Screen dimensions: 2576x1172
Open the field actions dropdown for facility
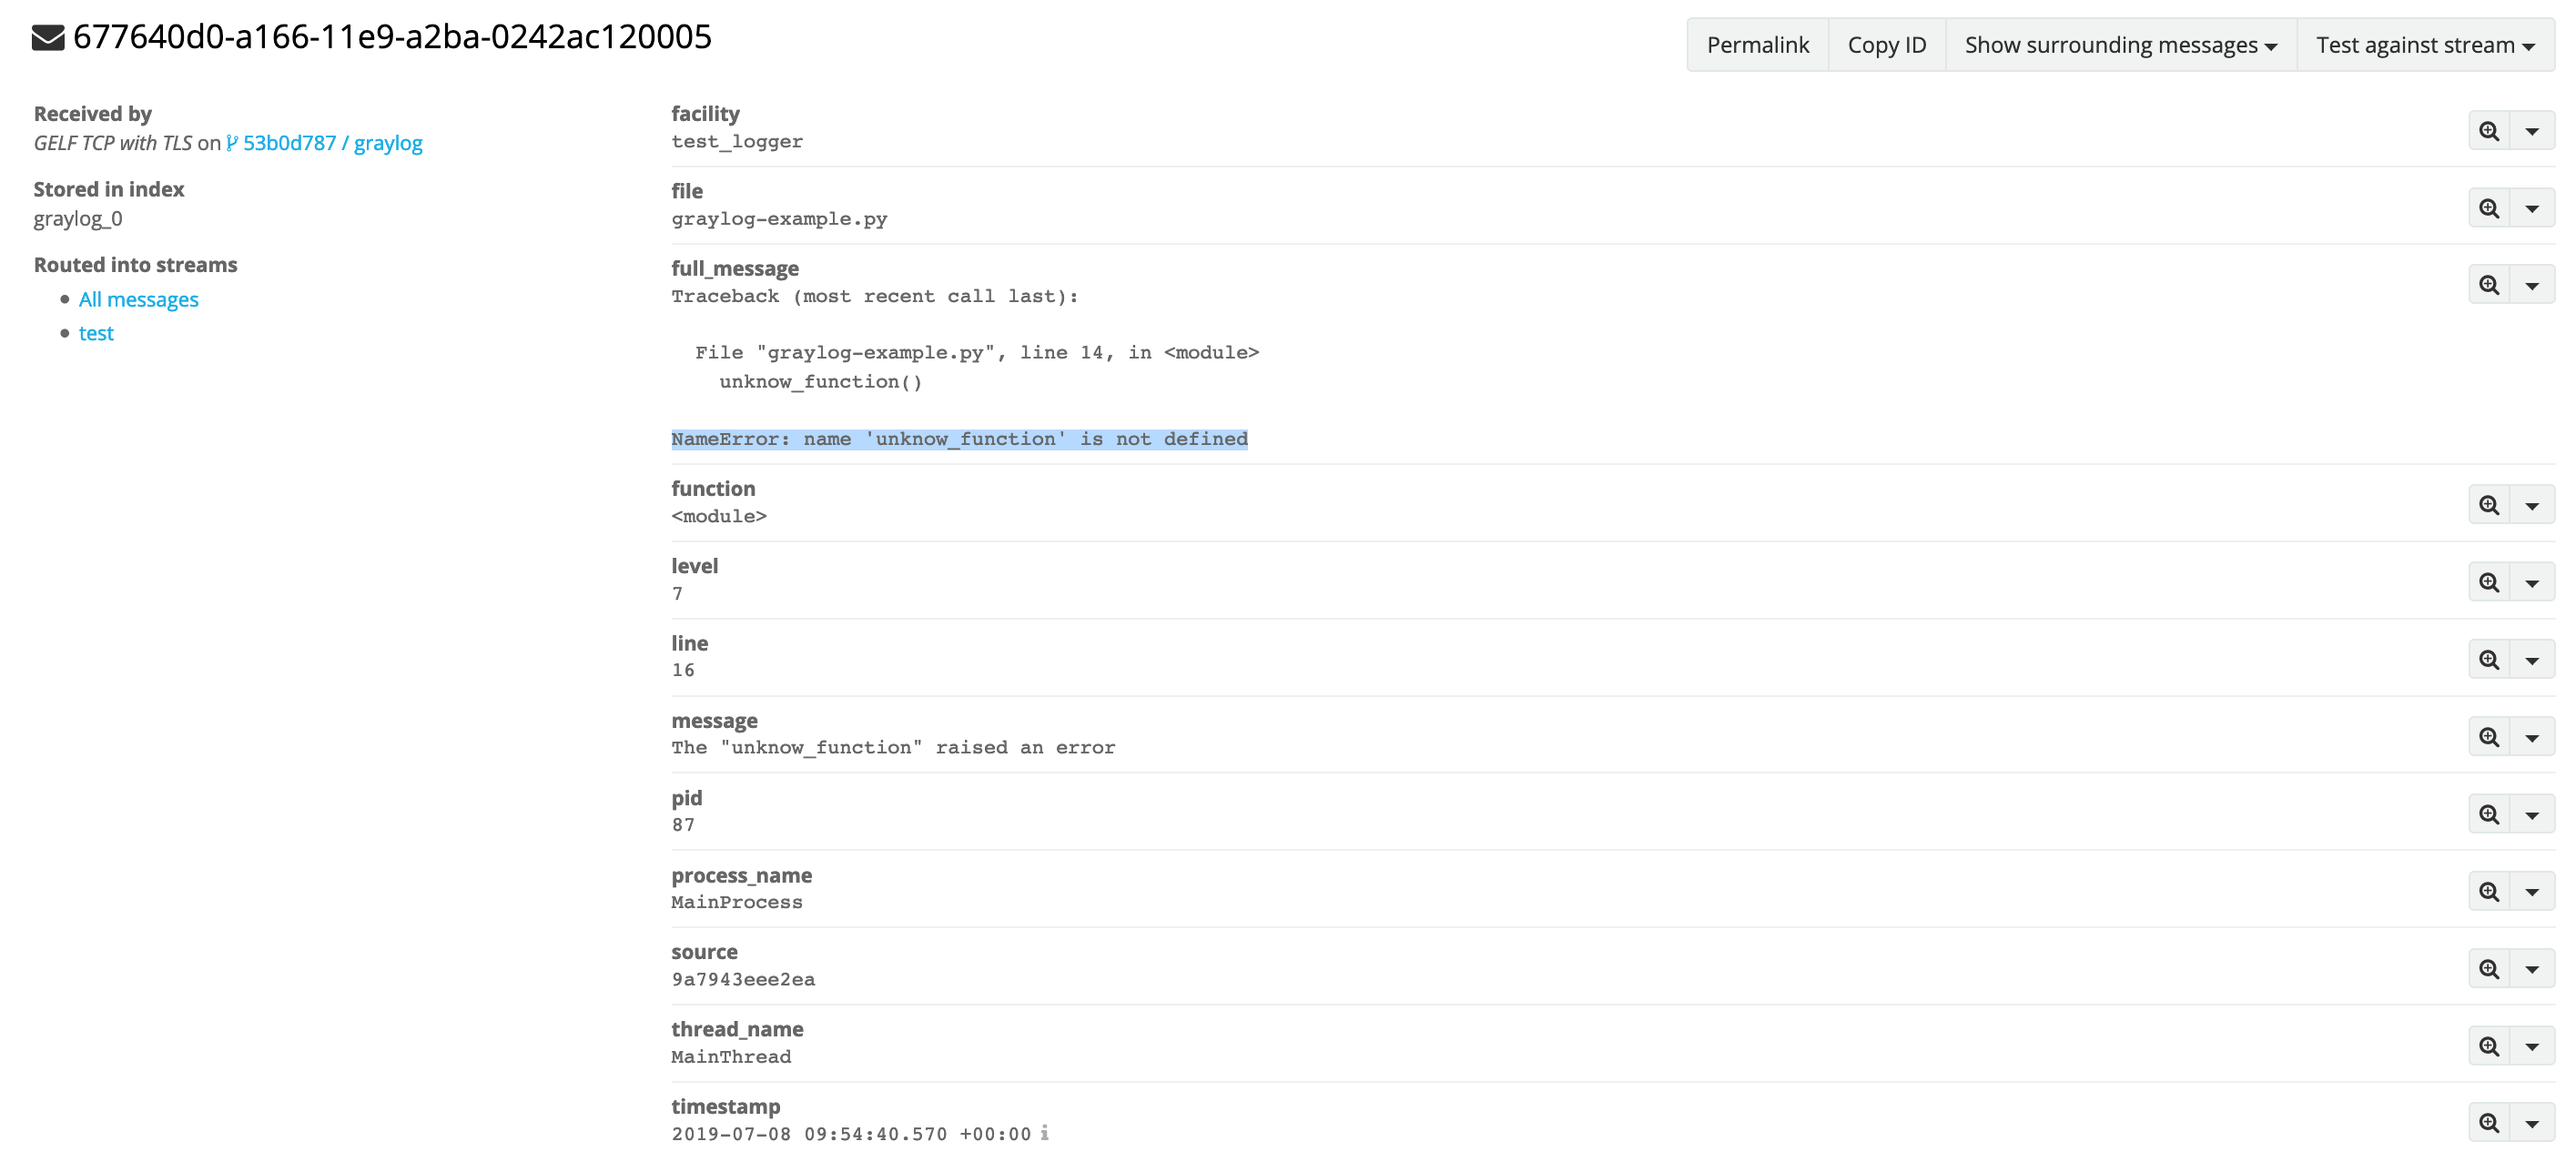(2533, 128)
